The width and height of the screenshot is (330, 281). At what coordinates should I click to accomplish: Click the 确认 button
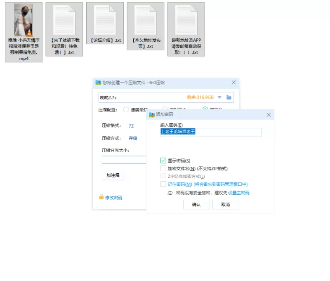click(196, 205)
